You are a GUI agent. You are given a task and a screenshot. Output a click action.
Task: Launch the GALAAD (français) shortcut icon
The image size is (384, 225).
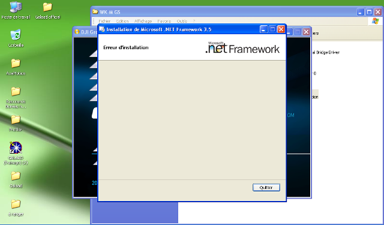[x=16, y=153]
